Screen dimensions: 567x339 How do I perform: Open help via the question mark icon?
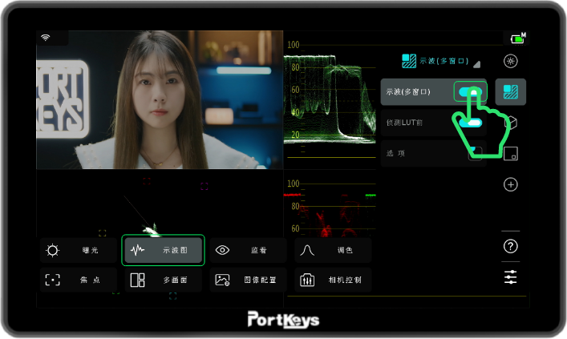point(511,246)
